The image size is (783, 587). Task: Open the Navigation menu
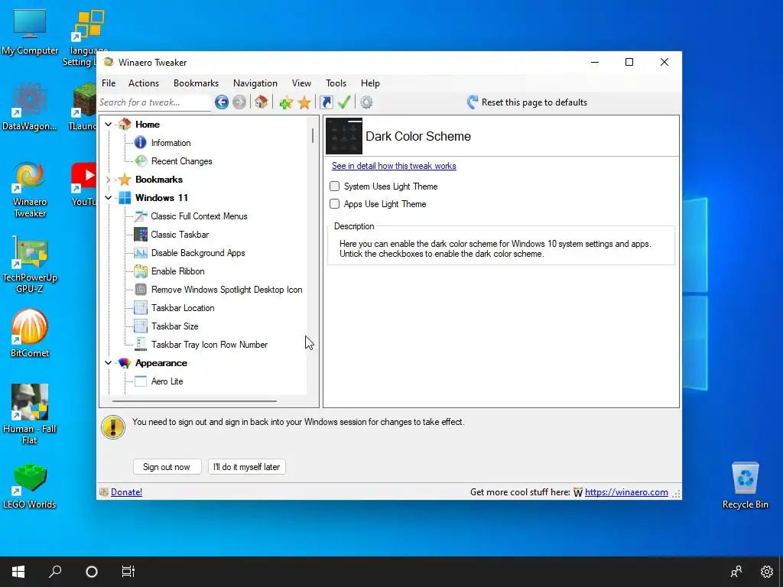(x=255, y=83)
